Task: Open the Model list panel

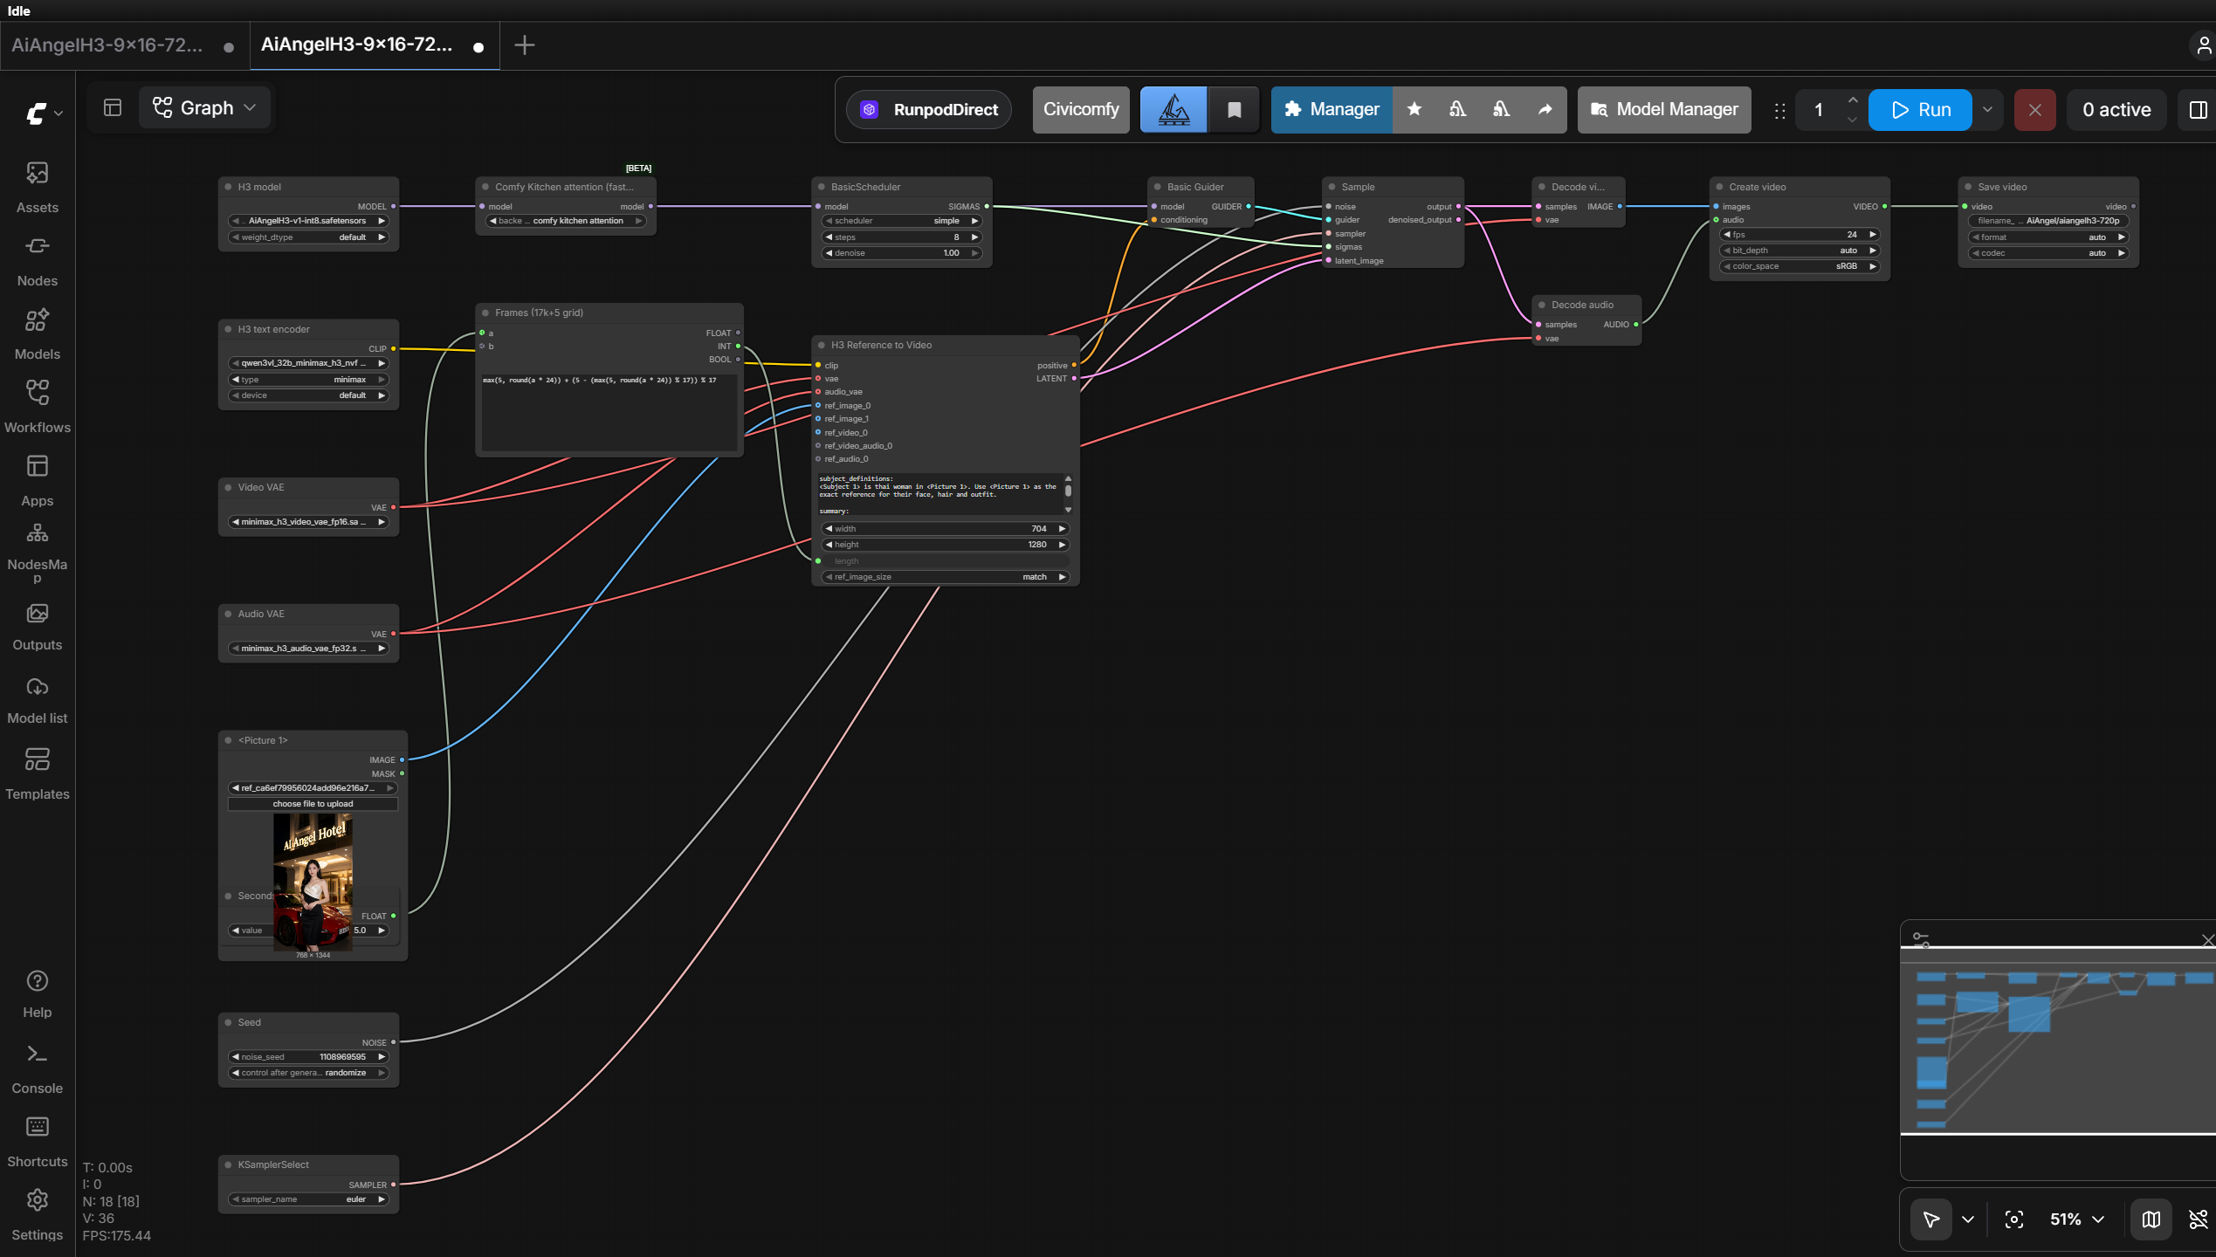Action: pyautogui.click(x=37, y=699)
